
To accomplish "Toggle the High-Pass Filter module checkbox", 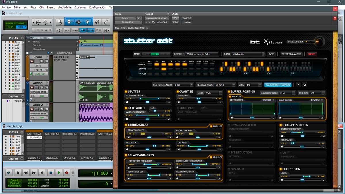I will pos(280,125).
